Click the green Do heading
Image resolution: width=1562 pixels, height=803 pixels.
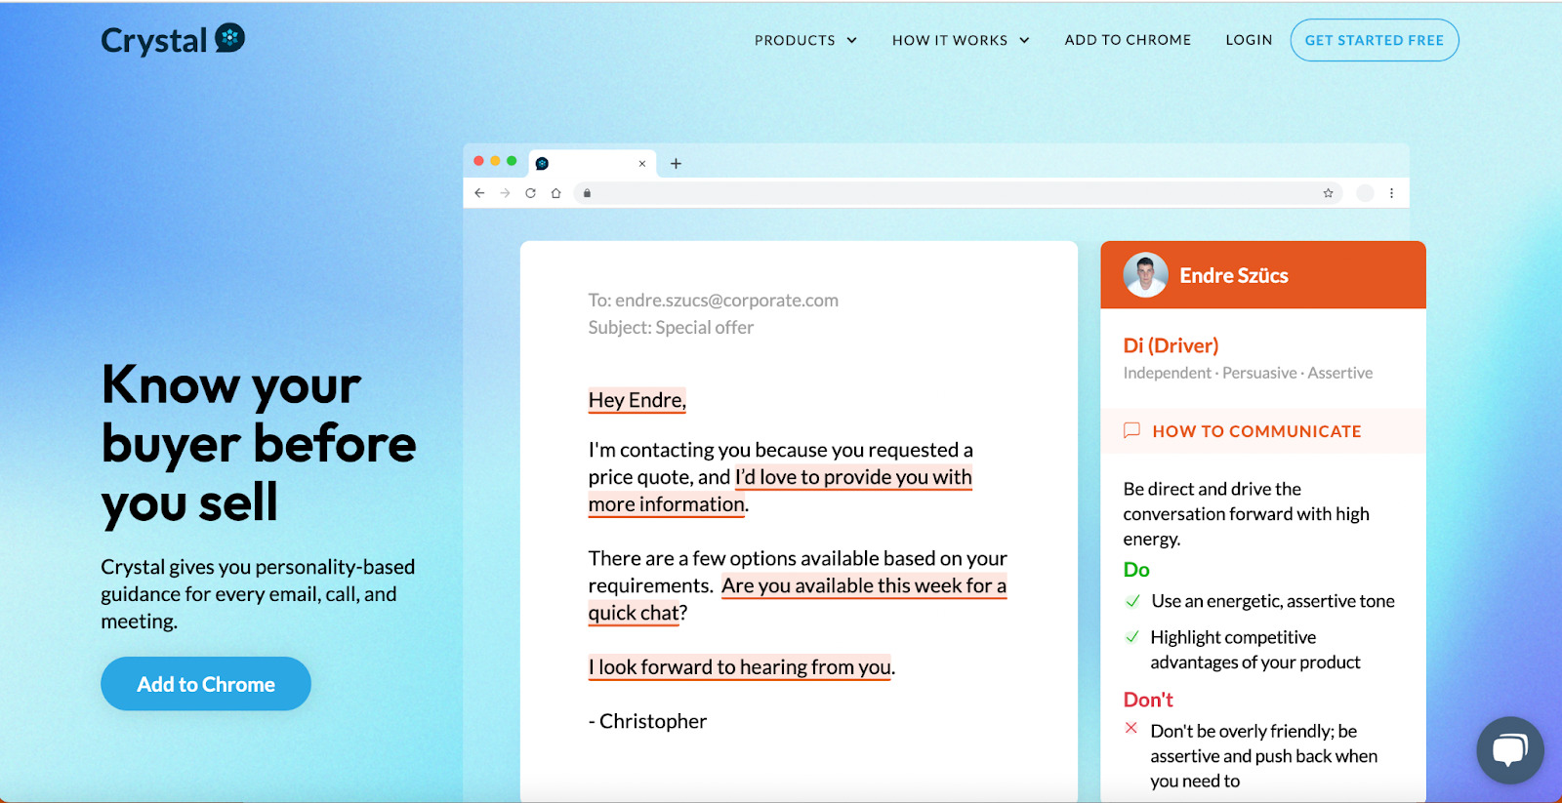1136,570
